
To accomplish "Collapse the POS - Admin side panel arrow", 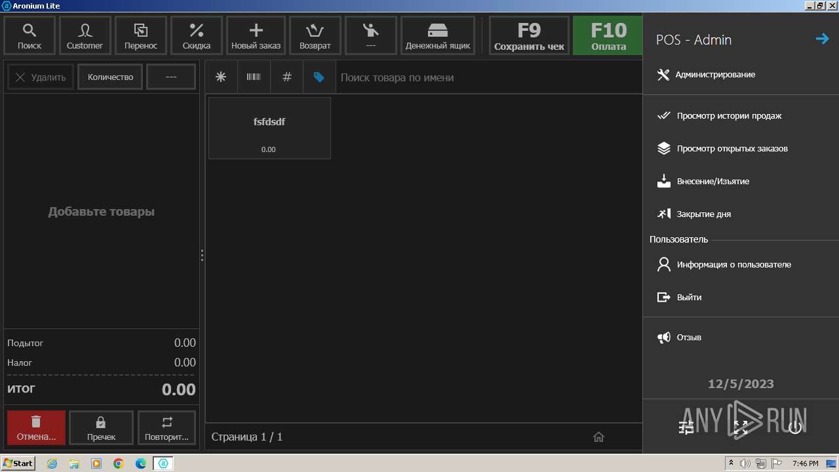I will 822,39.
